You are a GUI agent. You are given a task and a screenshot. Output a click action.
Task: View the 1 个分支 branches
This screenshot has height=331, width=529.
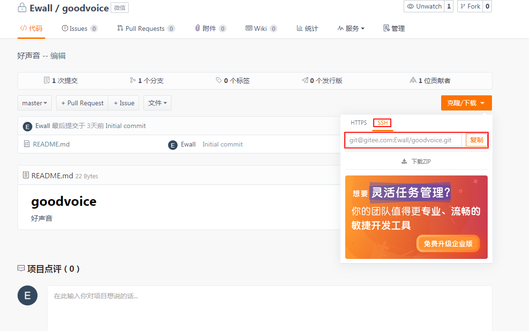tap(147, 81)
